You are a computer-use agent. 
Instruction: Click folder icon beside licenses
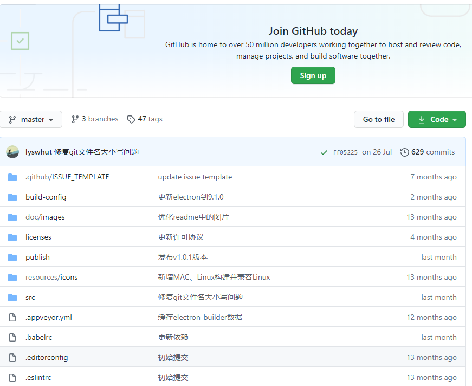coord(12,237)
